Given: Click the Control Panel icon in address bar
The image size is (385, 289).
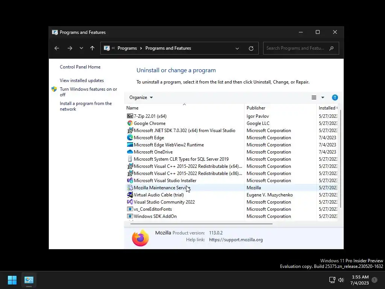Looking at the screenshot, I should coord(106,48).
